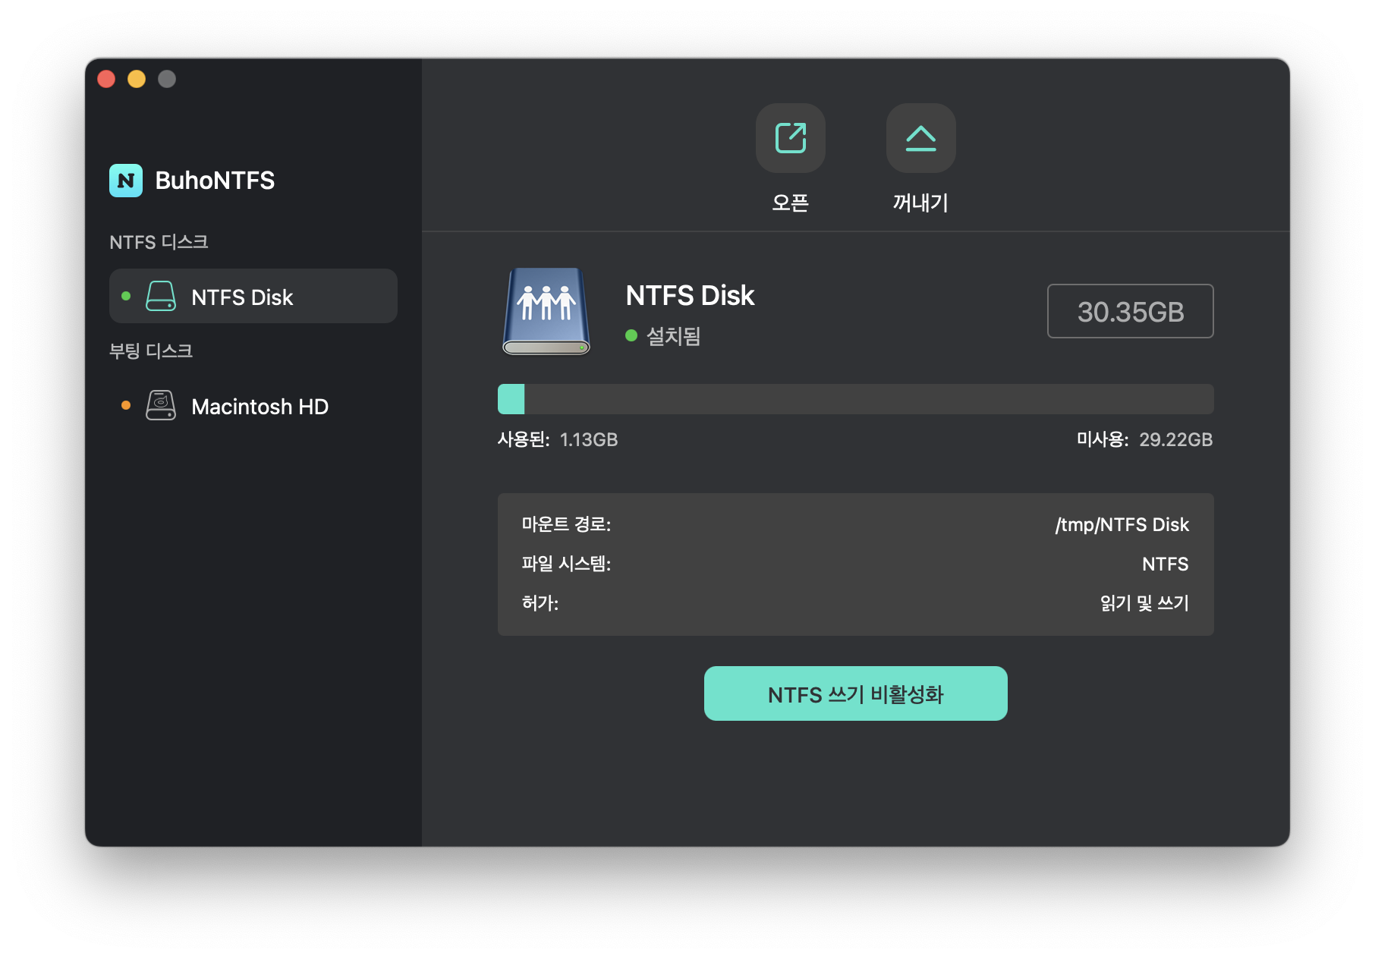Click the Macintosh HD drive icon in sidebar

click(x=161, y=405)
